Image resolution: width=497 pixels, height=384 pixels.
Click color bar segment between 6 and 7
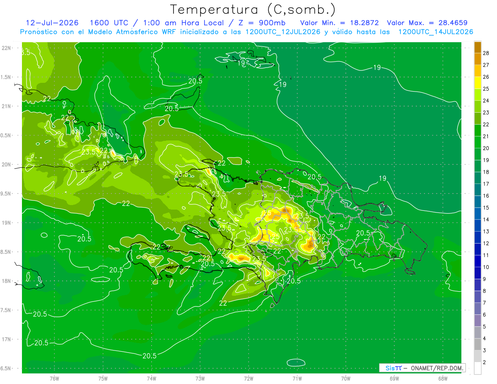[478, 309]
